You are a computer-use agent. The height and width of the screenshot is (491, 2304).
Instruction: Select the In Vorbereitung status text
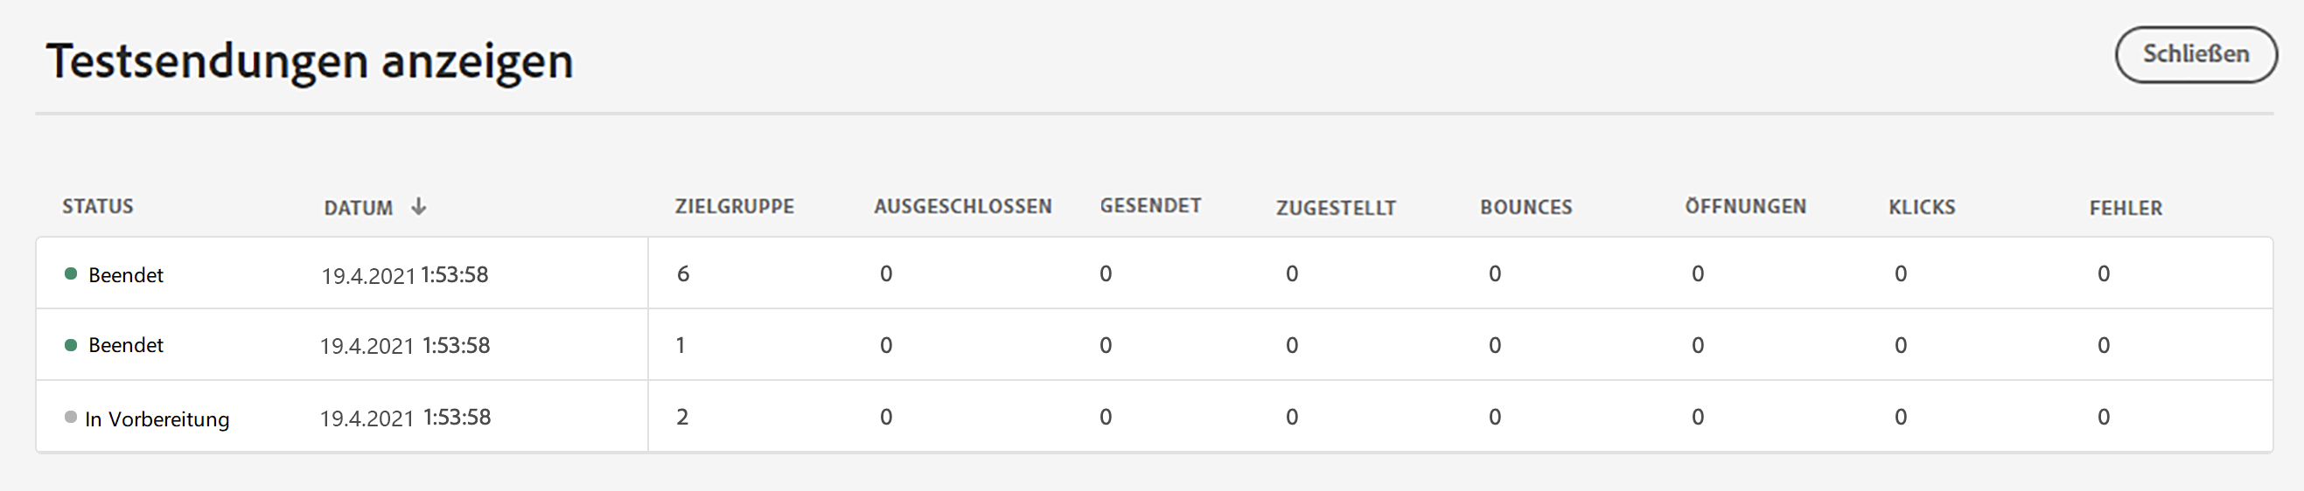[157, 418]
